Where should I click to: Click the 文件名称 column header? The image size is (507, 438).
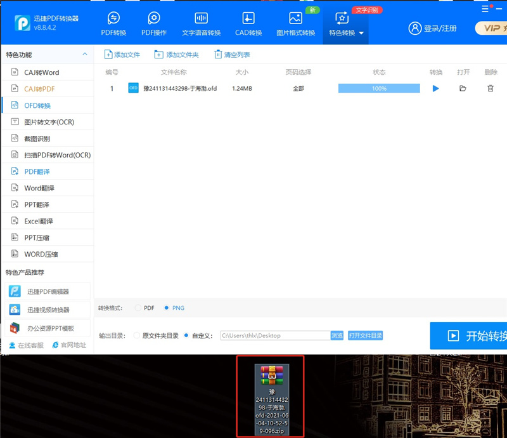174,72
